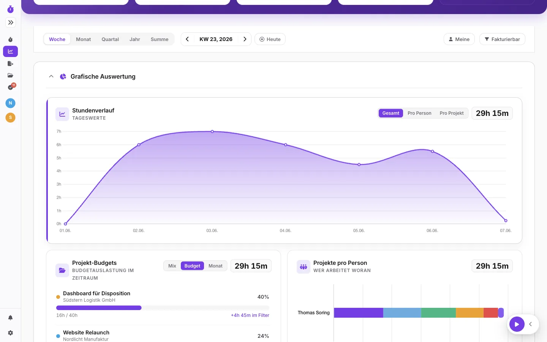Toggle the Fakturierbar filter
This screenshot has width=547, height=342.
[x=502, y=39]
